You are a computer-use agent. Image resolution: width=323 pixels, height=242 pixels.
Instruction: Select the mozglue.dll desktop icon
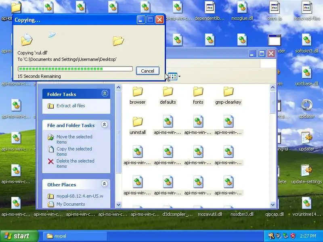click(x=242, y=11)
